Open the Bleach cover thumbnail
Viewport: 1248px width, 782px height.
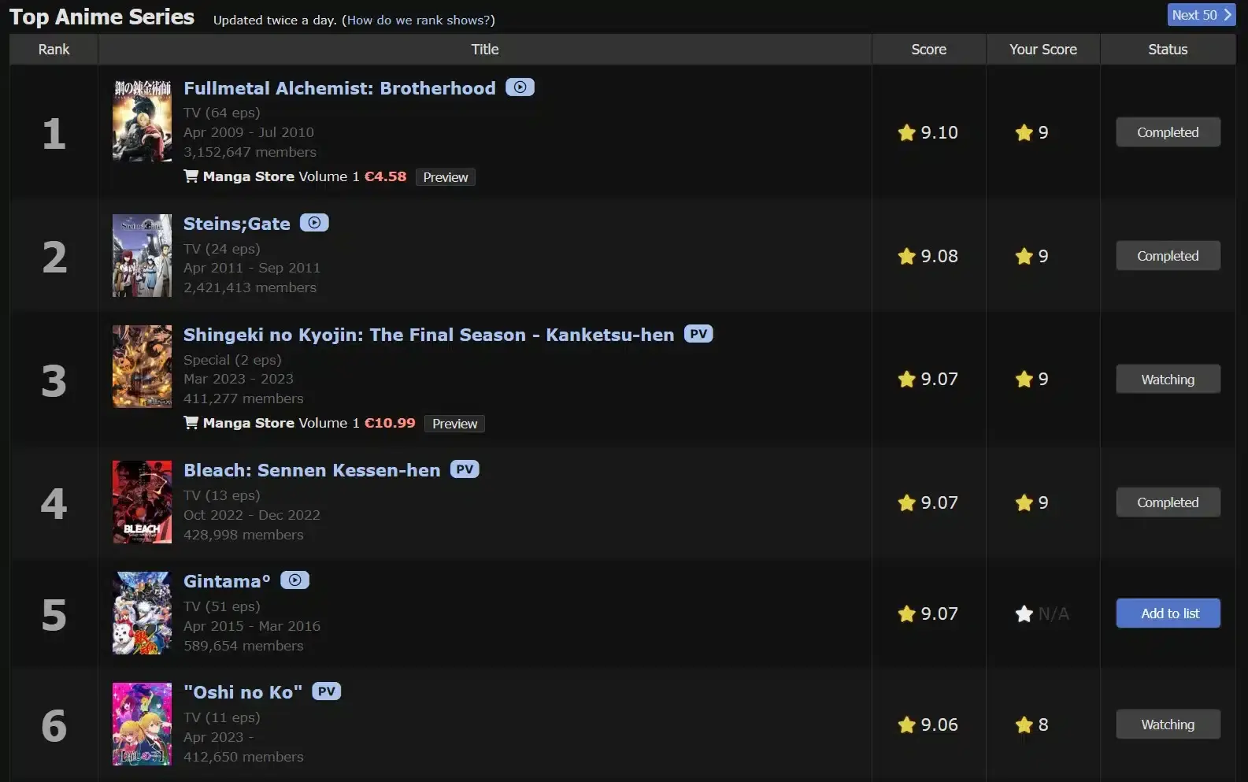tap(142, 502)
